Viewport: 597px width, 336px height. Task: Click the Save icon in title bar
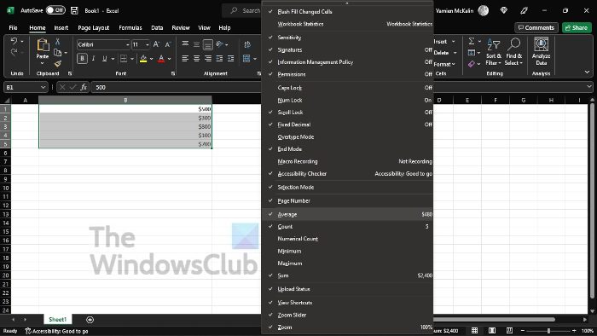pyautogui.click(x=75, y=10)
